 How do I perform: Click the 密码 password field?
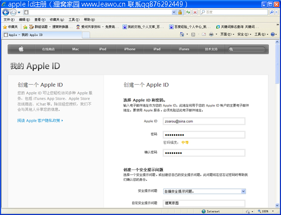[x=204, y=135]
